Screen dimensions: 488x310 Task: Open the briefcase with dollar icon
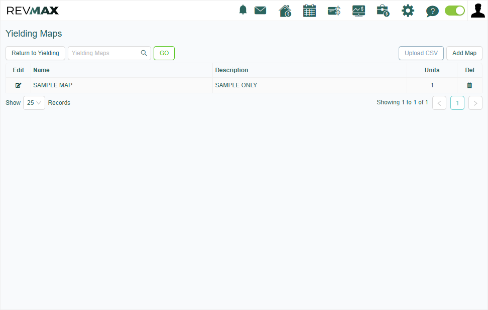pos(383,11)
